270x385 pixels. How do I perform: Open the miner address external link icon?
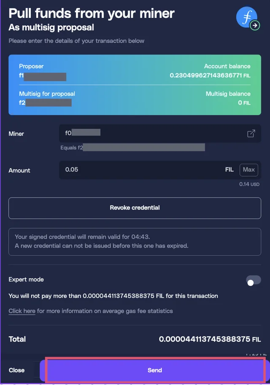(x=251, y=134)
